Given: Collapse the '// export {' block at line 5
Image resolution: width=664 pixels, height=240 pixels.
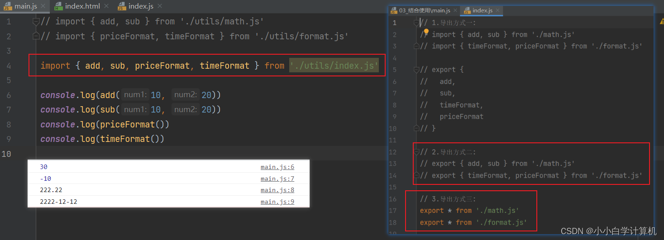Looking at the screenshot, I should click(417, 70).
